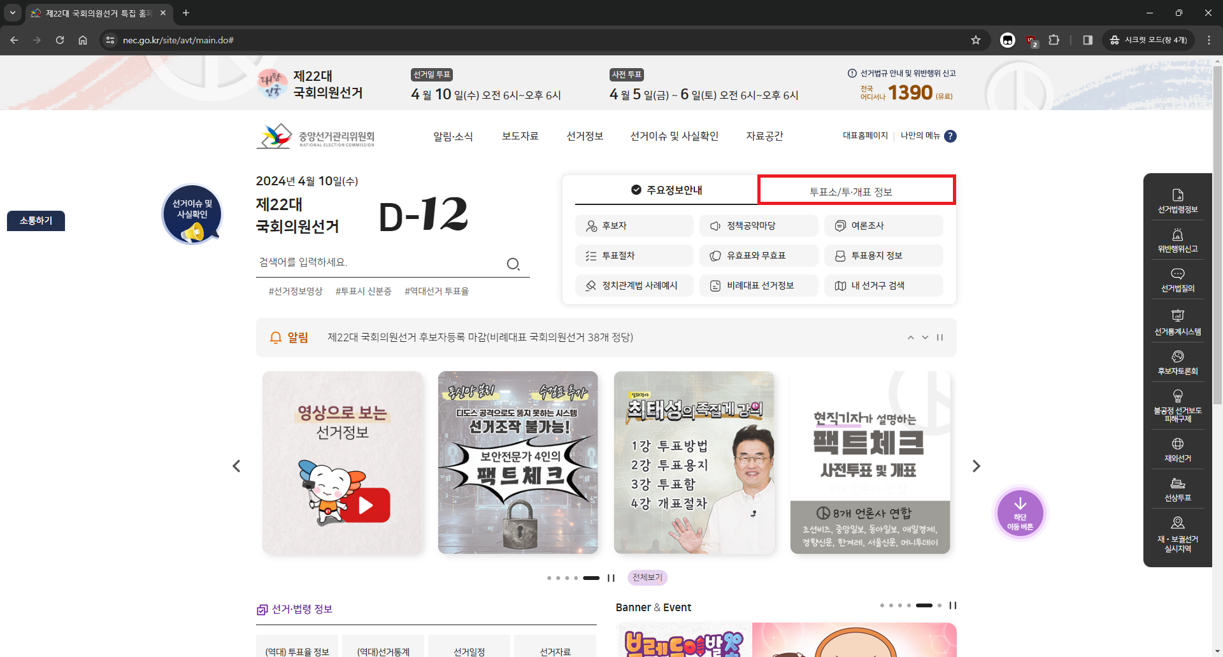Open 선거법질의 chat icon in sidebar
Image resolution: width=1223 pixels, height=657 pixels.
(x=1177, y=280)
